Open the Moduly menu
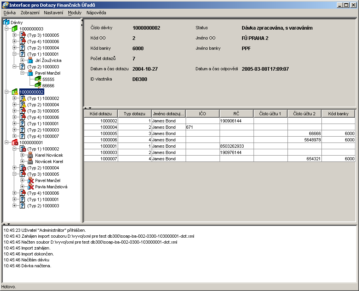Viewport: 359px width, 291px height. coord(75,13)
